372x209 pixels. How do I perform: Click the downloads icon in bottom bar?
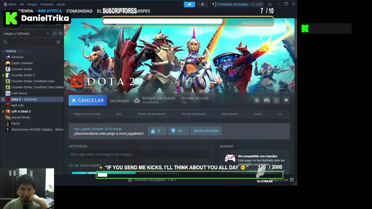click(x=130, y=180)
